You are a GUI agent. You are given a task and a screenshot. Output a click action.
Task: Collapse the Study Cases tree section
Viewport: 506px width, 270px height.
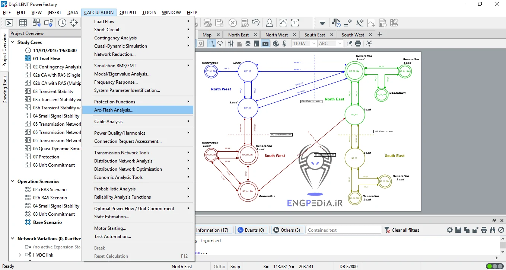[x=13, y=42]
